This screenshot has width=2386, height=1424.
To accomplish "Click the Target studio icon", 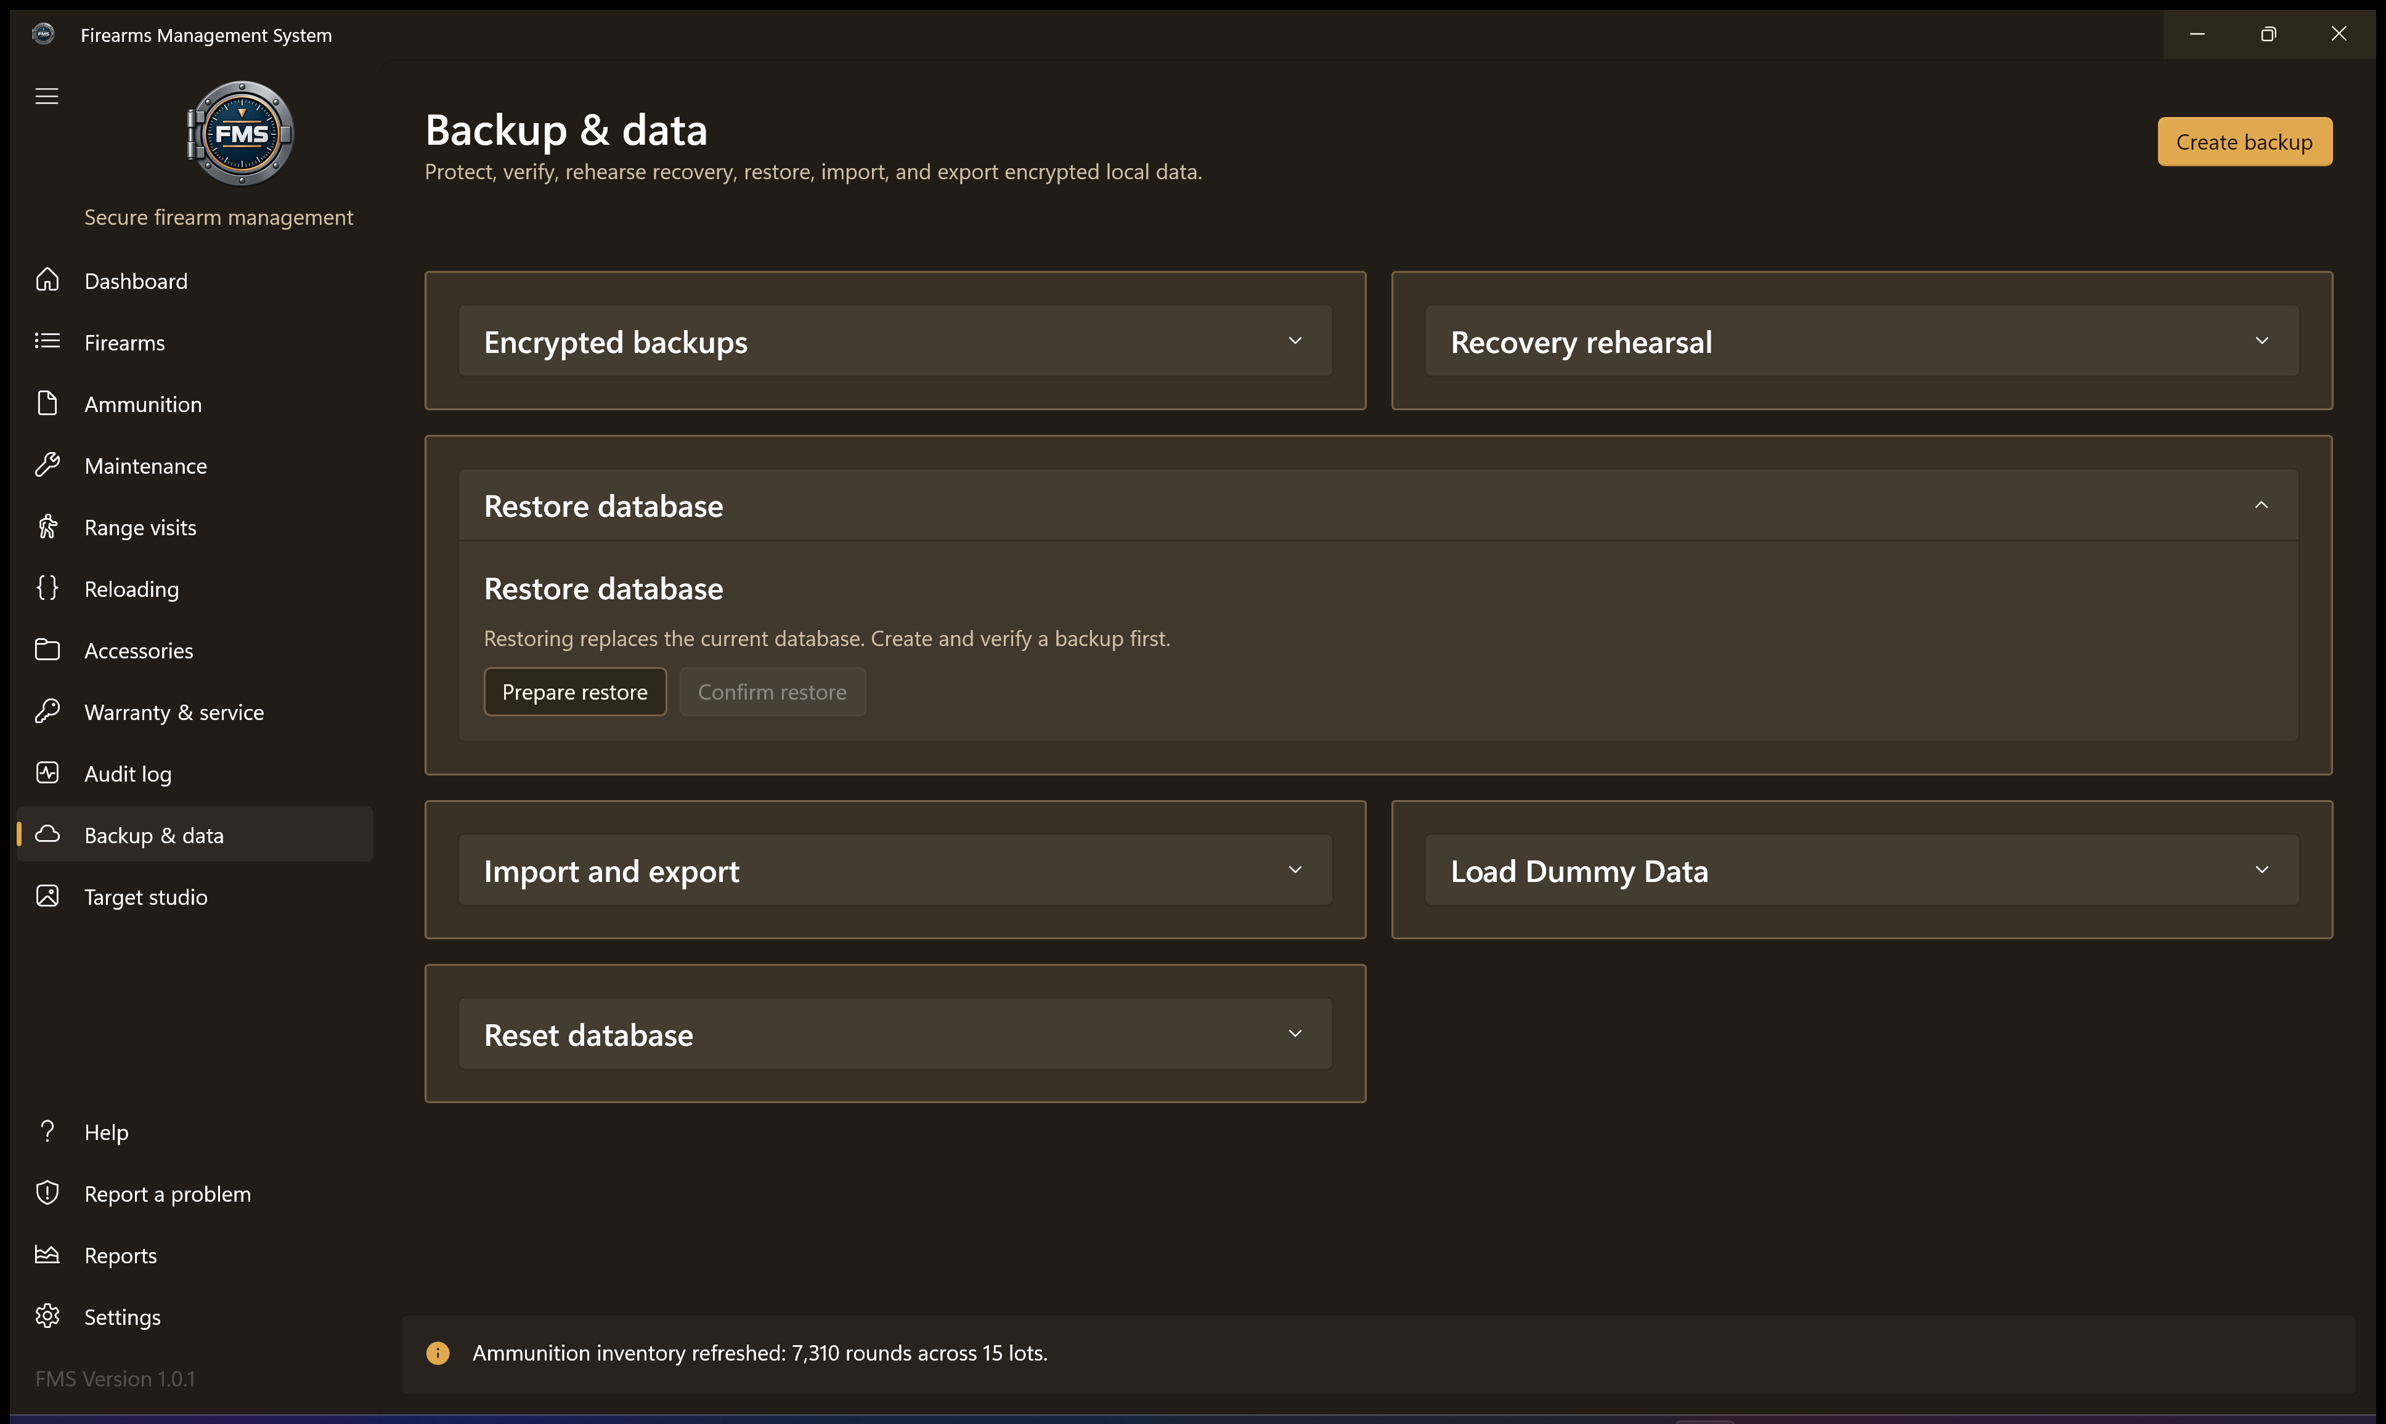I will 47,896.
